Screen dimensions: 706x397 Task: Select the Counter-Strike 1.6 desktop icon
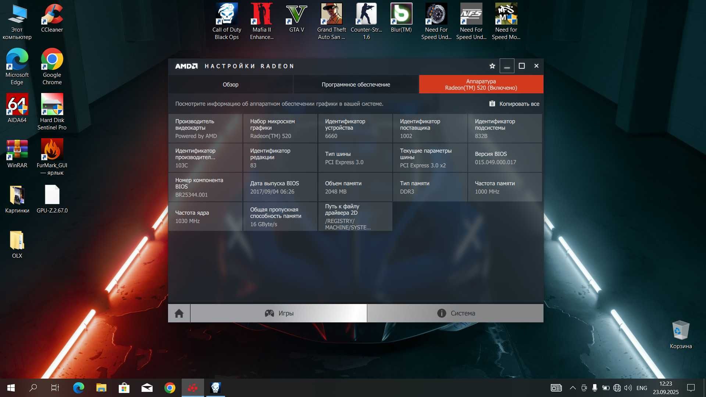366,21
